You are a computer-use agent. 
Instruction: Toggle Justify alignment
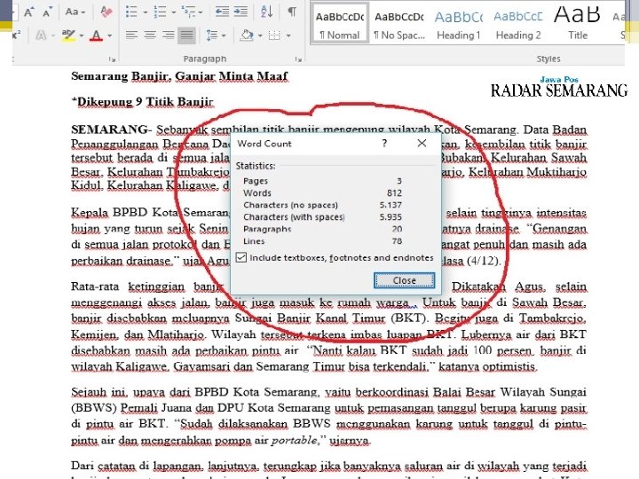[186, 35]
